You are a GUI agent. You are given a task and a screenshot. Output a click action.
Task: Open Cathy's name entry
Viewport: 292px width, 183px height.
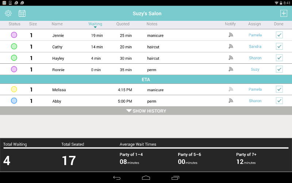(x=57, y=47)
